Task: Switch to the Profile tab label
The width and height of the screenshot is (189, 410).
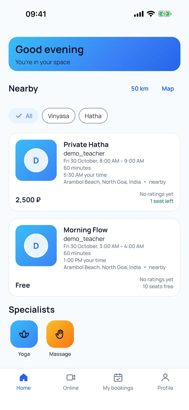Action: click(x=165, y=388)
